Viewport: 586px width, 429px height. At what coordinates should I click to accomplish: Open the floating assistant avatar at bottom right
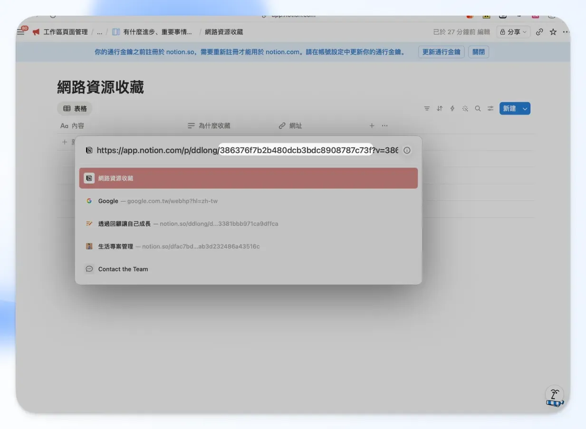pyautogui.click(x=554, y=396)
